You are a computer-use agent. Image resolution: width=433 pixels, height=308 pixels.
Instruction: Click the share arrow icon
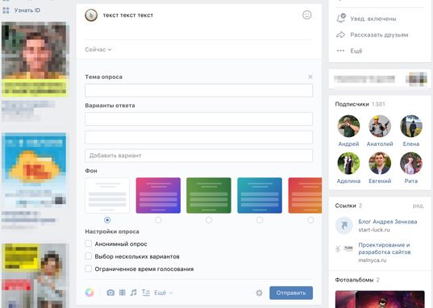341,35
